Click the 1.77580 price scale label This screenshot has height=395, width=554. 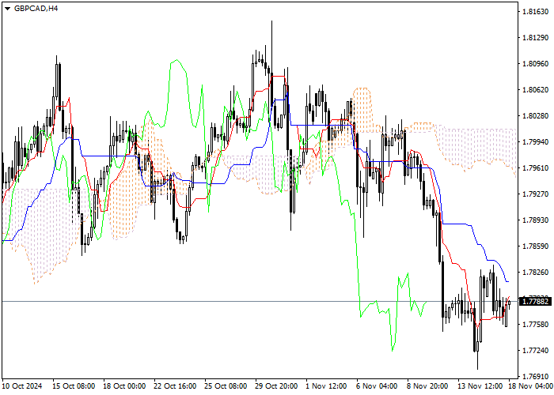click(535, 325)
